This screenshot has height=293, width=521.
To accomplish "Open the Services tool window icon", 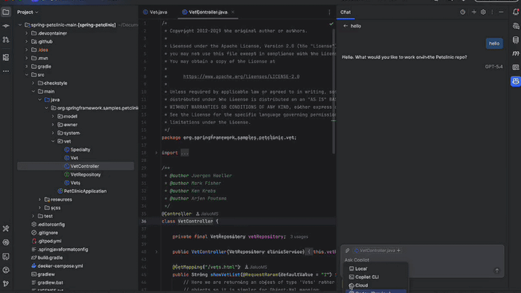I will [6, 243].
